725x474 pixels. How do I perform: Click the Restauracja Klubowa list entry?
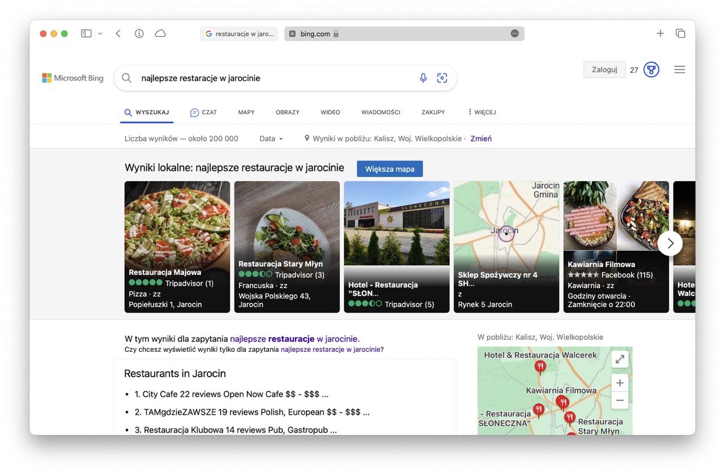coord(236,430)
